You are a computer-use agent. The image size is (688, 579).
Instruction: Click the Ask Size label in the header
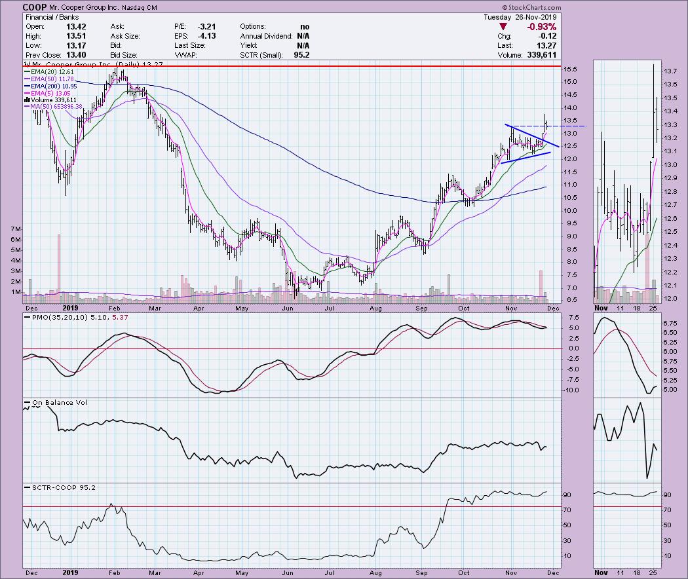(125, 36)
